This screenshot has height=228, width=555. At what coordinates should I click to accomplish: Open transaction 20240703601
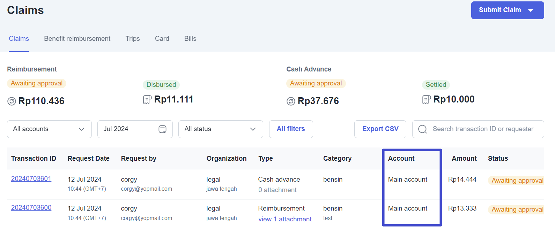tap(31, 179)
